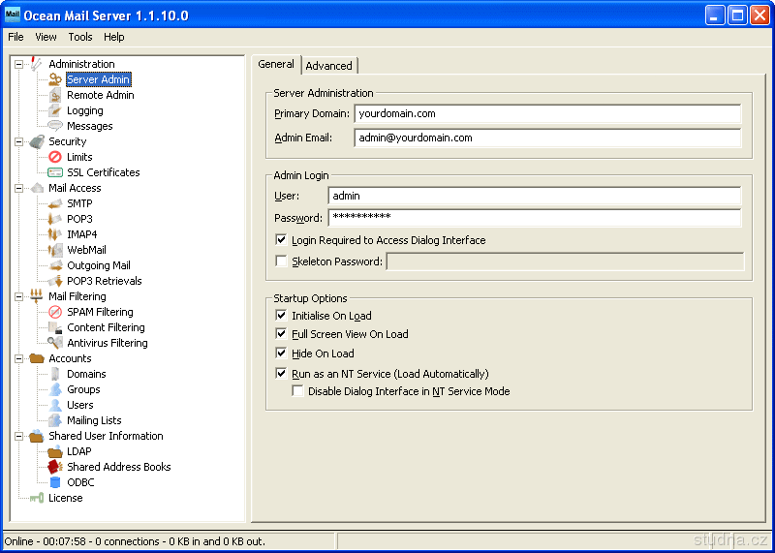Click the Antivirus Filtering magnifier icon
Viewport: 775px width, 553px height.
55,343
